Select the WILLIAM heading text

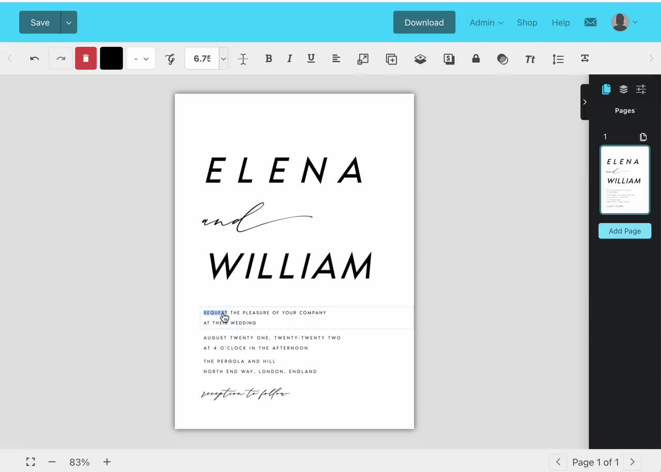(290, 266)
